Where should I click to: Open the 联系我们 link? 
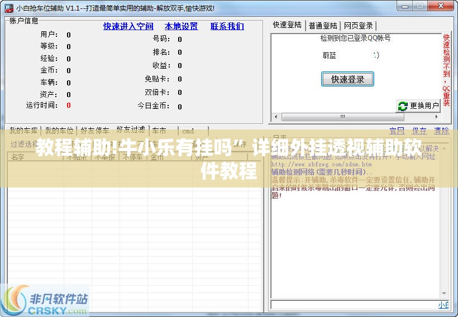tap(227, 26)
